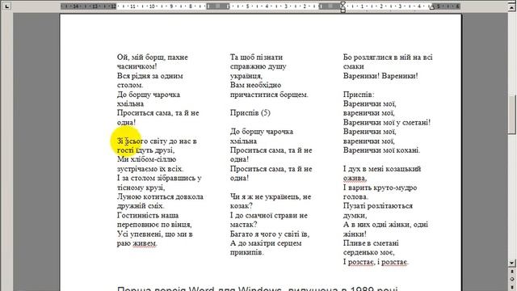The width and height of the screenshot is (517, 291).
Task: Click the tab stop selector box left of the ruler
Action: coord(6,6)
